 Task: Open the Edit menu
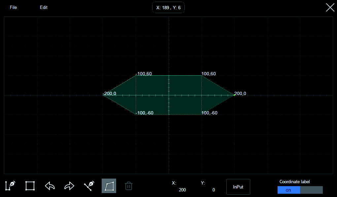click(x=44, y=7)
